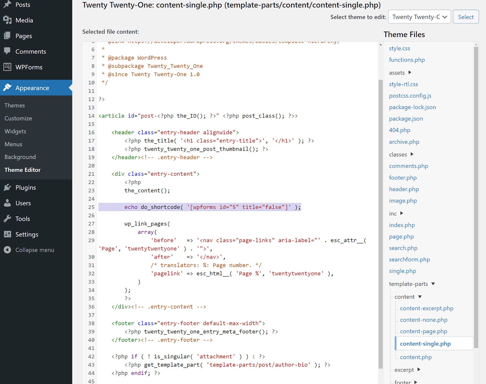Select the Widgets menu item

[x=15, y=131]
